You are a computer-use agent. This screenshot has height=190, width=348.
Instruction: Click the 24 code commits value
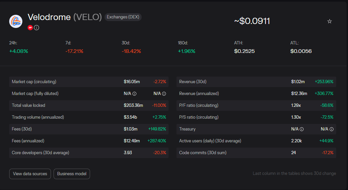pos(293,153)
